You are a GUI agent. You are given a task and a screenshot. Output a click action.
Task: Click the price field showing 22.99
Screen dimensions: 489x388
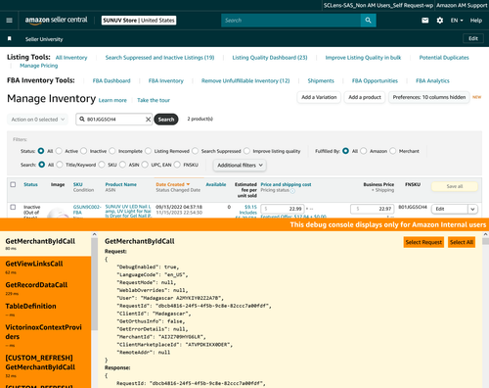tap(283, 209)
